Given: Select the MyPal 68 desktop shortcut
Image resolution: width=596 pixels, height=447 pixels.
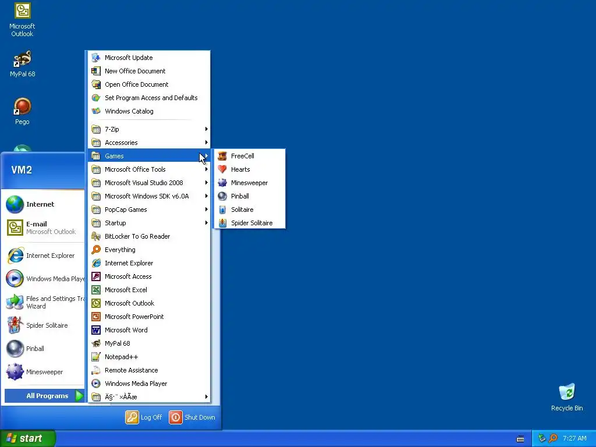Looking at the screenshot, I should pos(22,64).
